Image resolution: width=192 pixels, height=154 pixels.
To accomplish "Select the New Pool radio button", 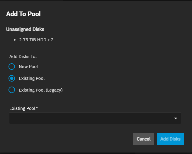I will point(12,67).
